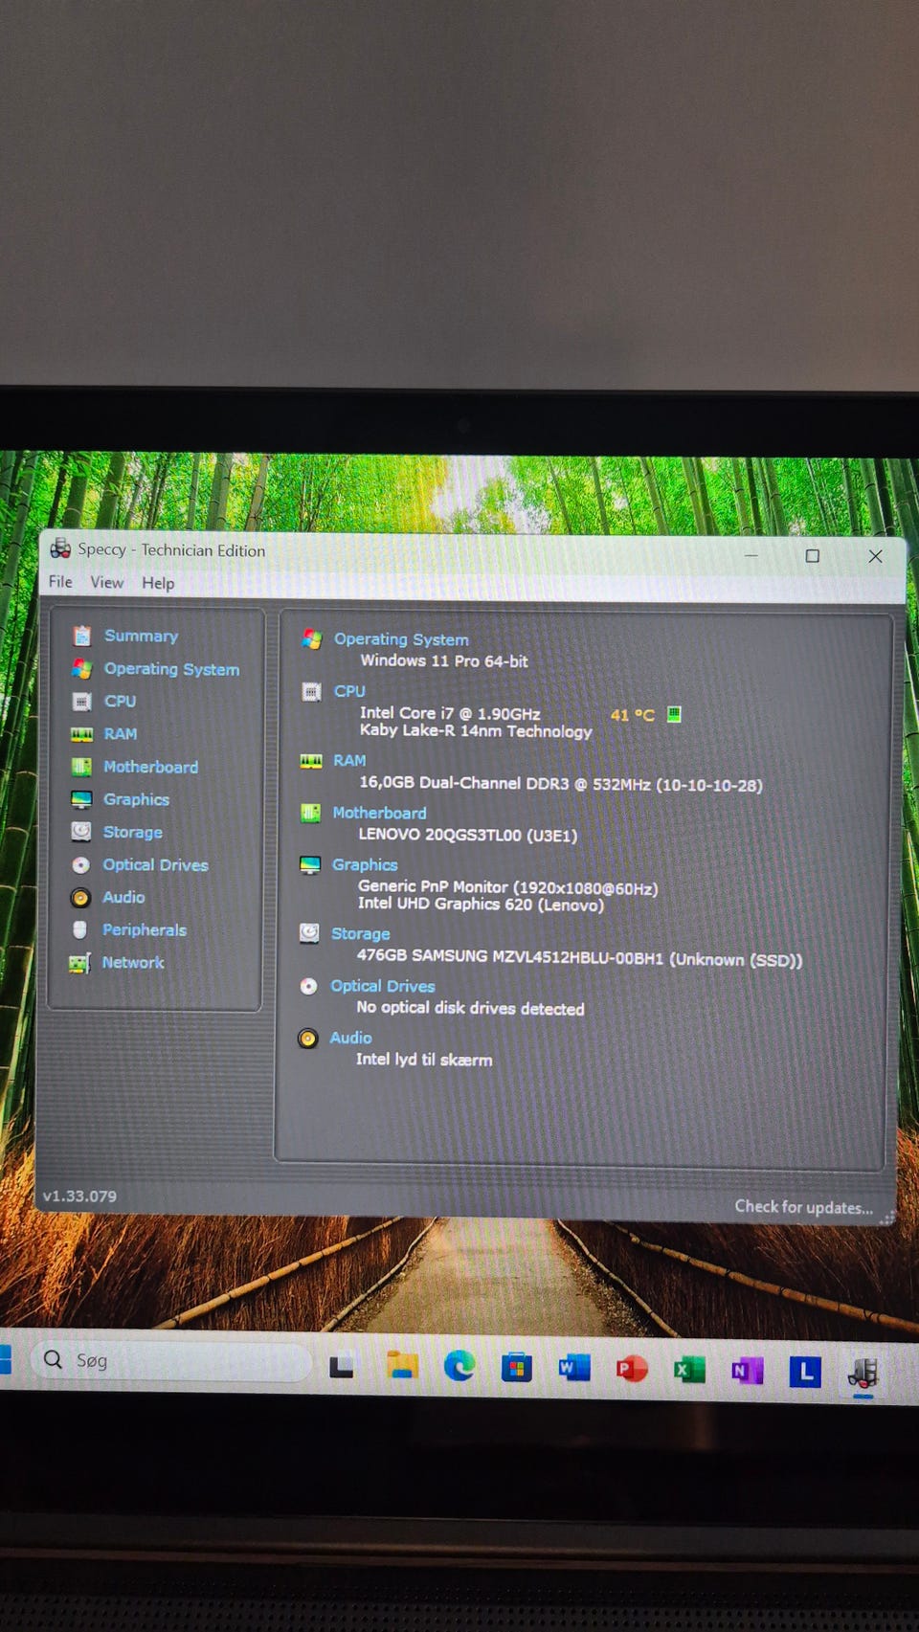Click the Windows flag icon in summary pane
This screenshot has height=1632, width=919.
(312, 638)
